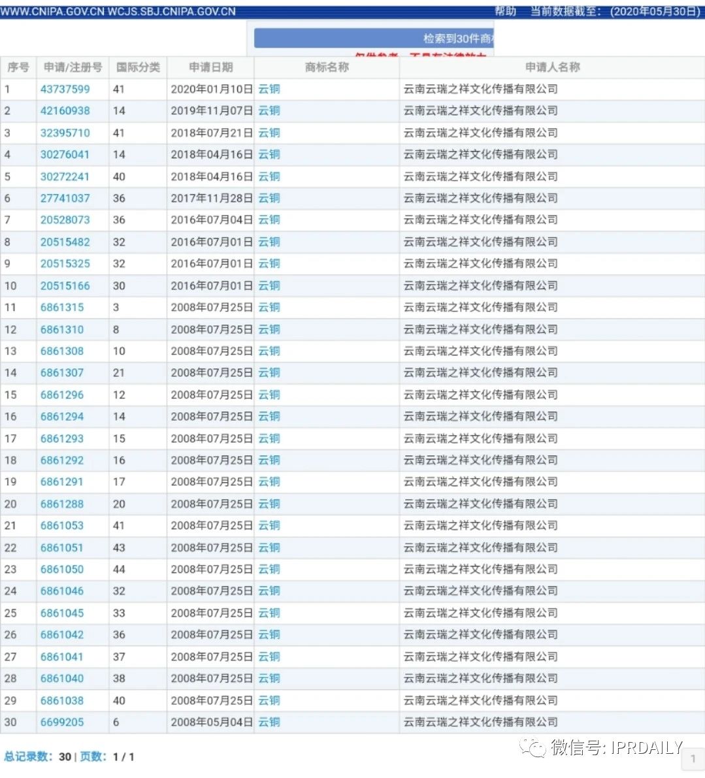Screen dimensions: 705x778
Task: Click the 申请/注册号 column header
Action: coord(73,67)
